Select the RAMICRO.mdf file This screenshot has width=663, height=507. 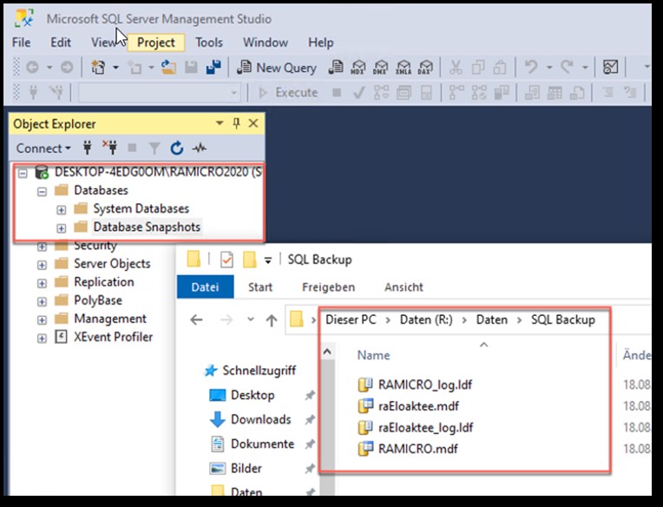coord(417,449)
